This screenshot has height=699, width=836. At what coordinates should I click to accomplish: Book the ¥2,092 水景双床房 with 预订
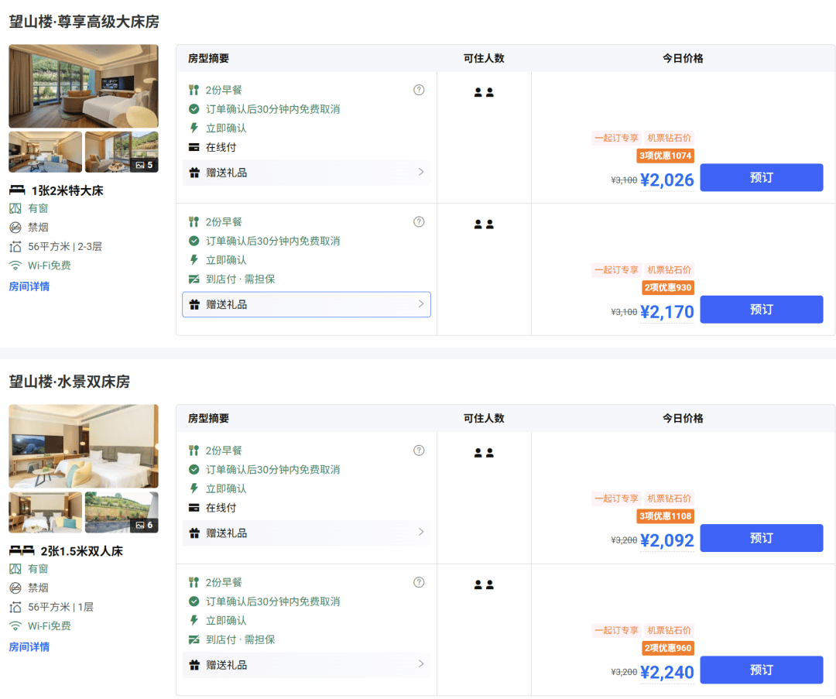762,538
